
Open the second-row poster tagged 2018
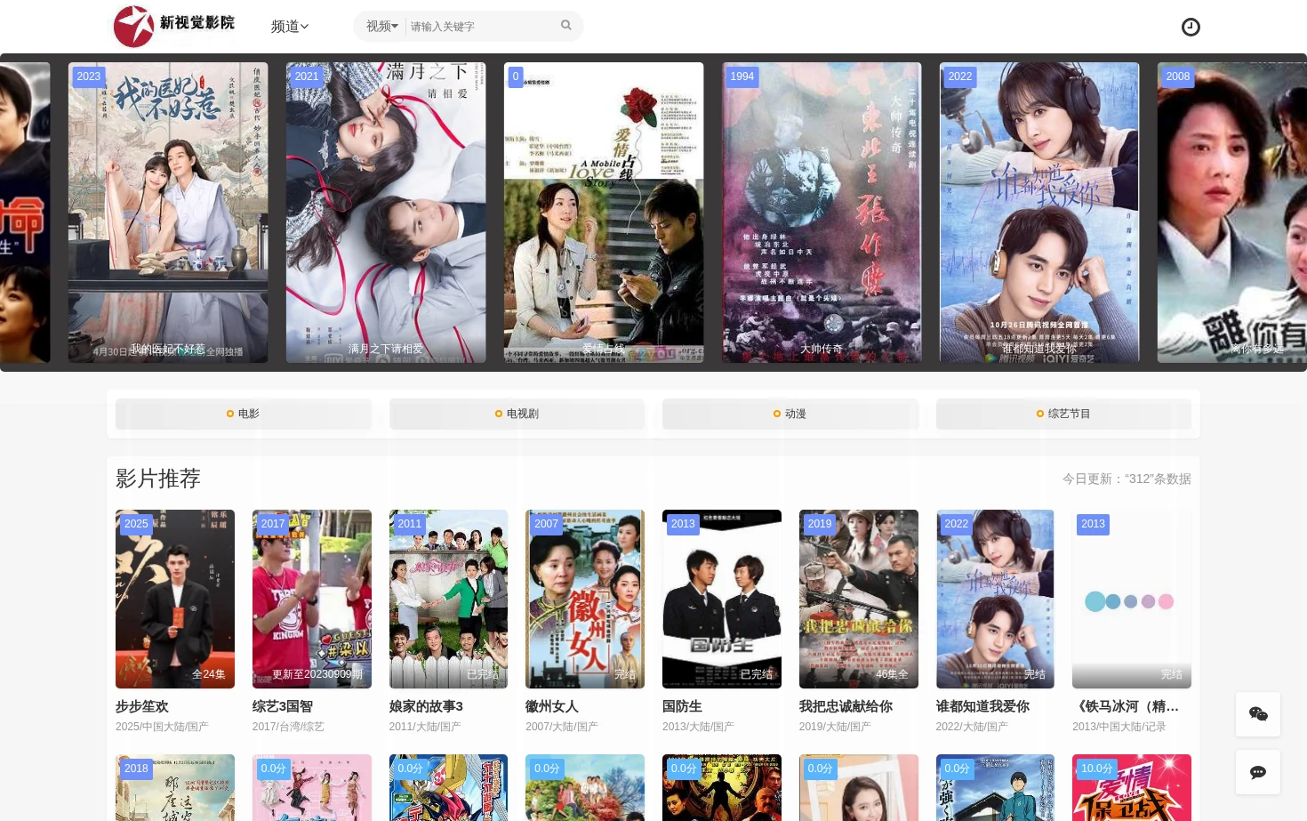[175, 788]
